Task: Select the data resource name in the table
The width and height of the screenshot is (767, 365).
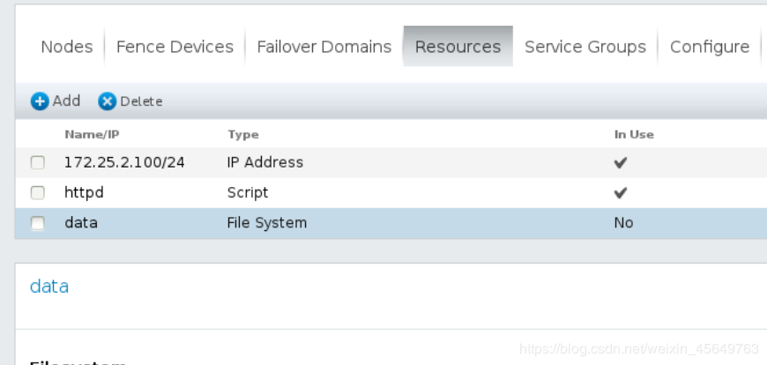Action: pyautogui.click(x=81, y=223)
